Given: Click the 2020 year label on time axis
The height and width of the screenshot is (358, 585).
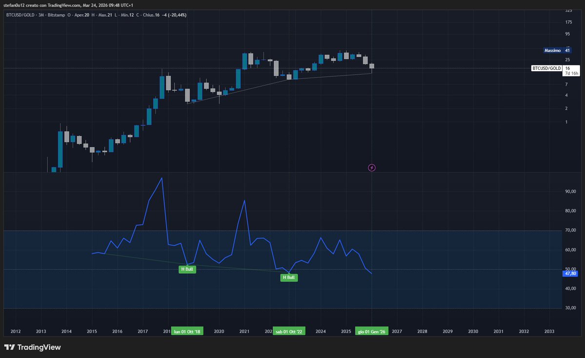Looking at the screenshot, I should tap(219, 331).
